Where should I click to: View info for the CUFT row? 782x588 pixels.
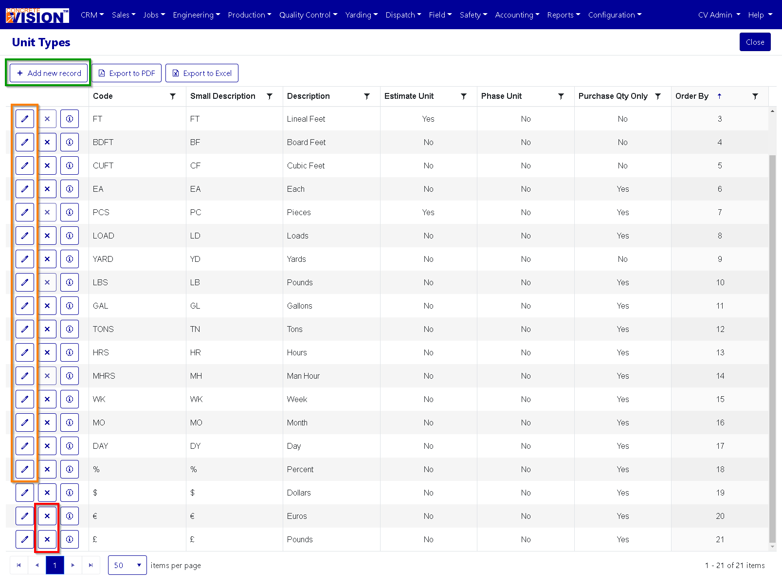tap(70, 165)
